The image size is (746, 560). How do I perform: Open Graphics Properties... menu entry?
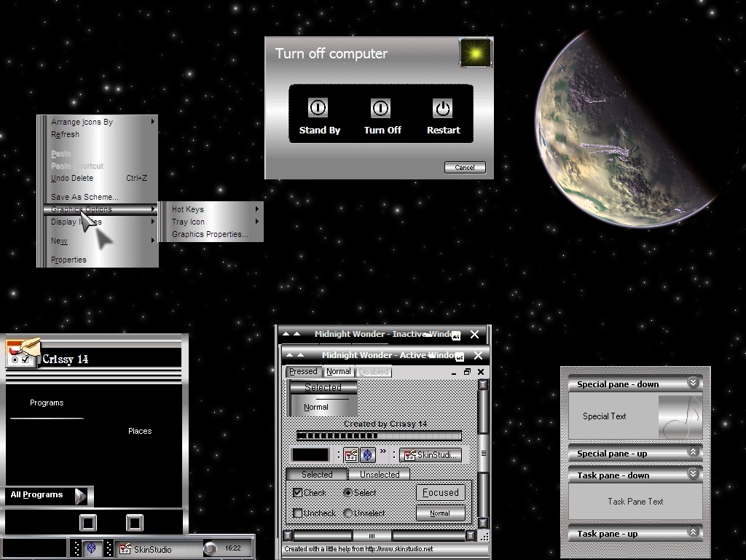[210, 234]
